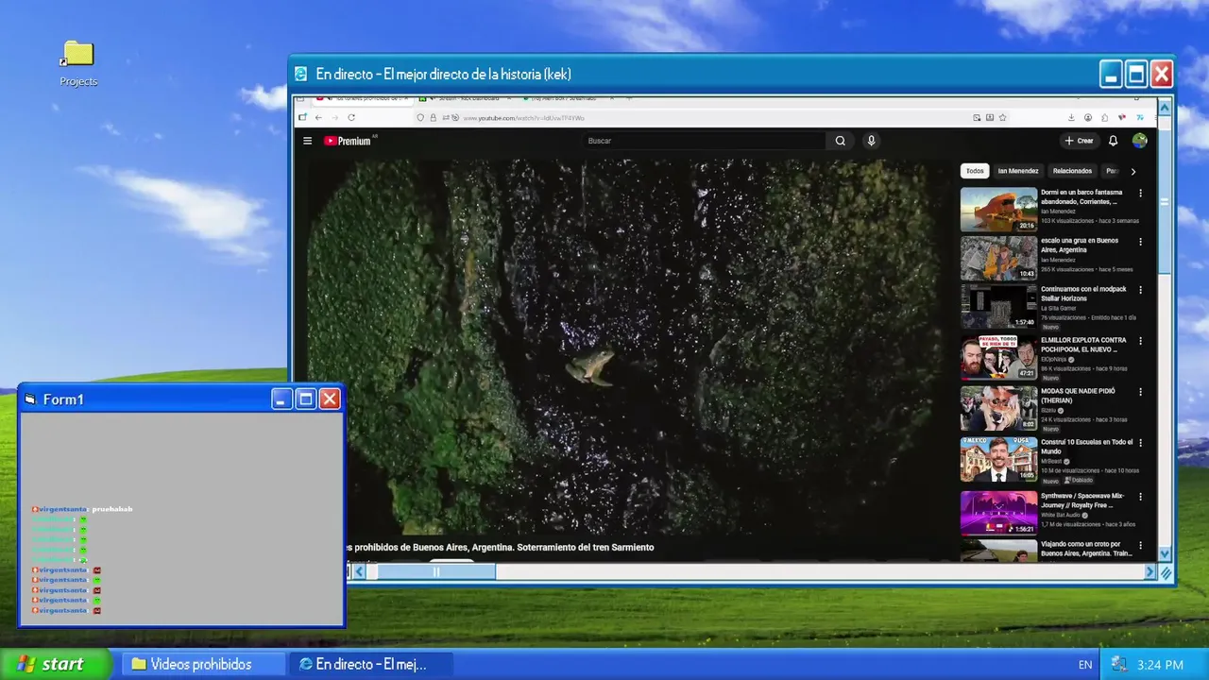Click the Crear button
The width and height of the screenshot is (1209, 680).
(1079, 141)
